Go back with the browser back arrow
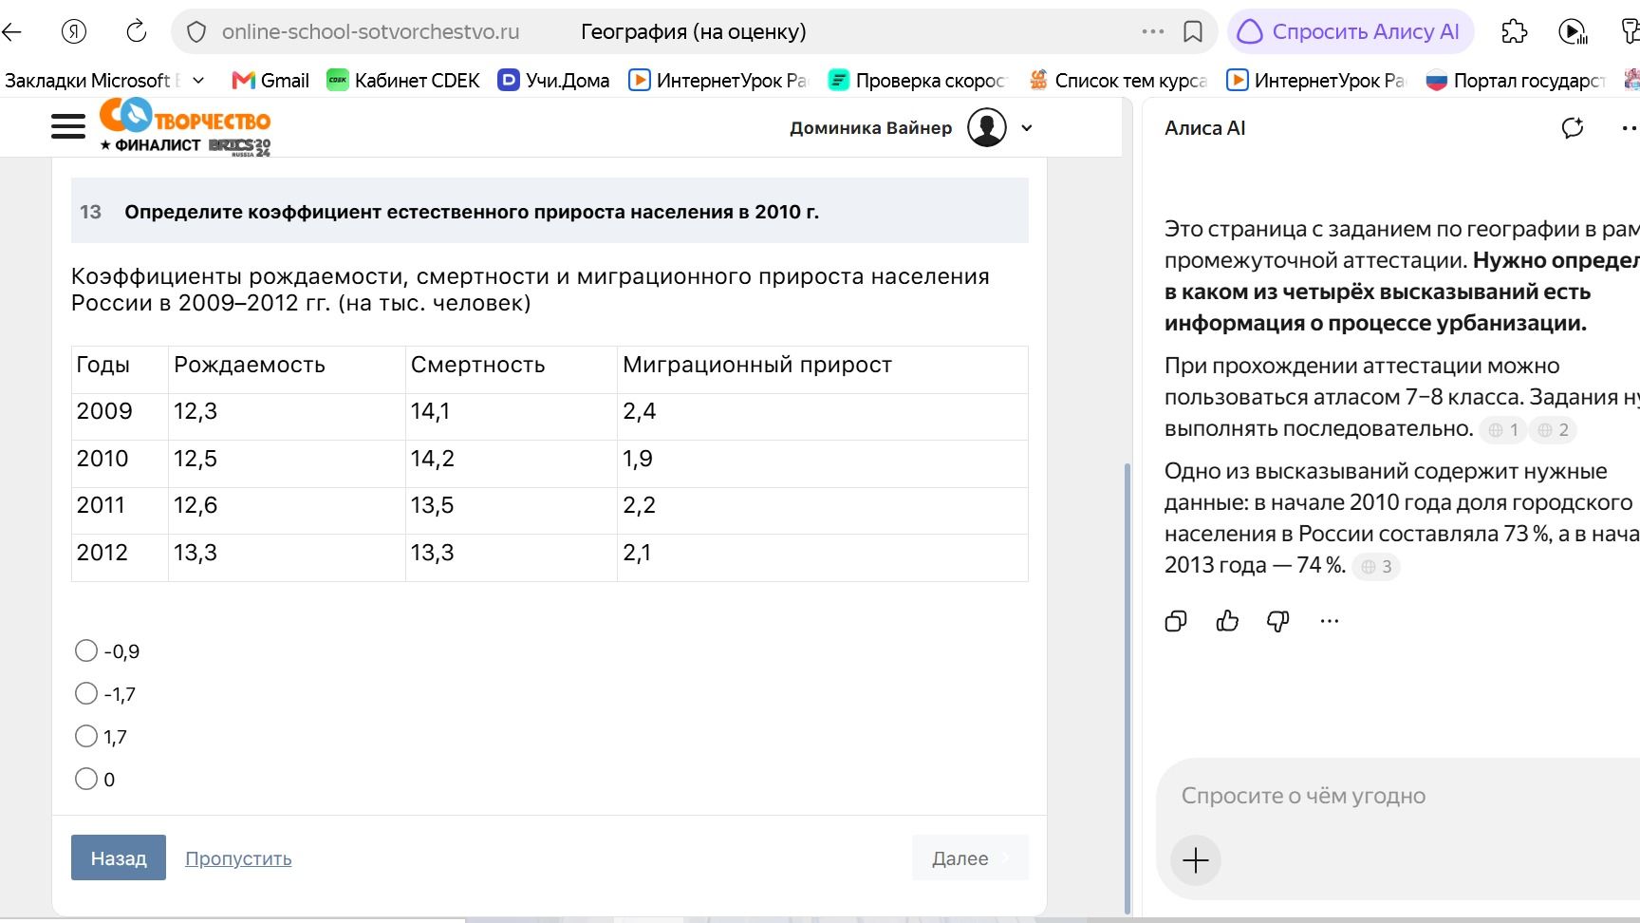Screen dimensions: 1640x923 click(x=11, y=31)
